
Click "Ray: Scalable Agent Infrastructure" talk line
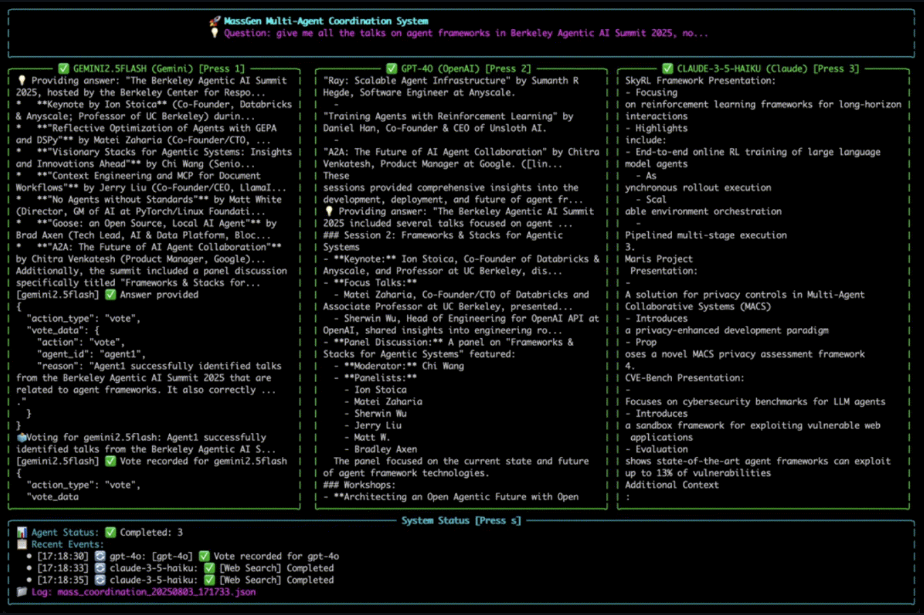[x=451, y=81]
